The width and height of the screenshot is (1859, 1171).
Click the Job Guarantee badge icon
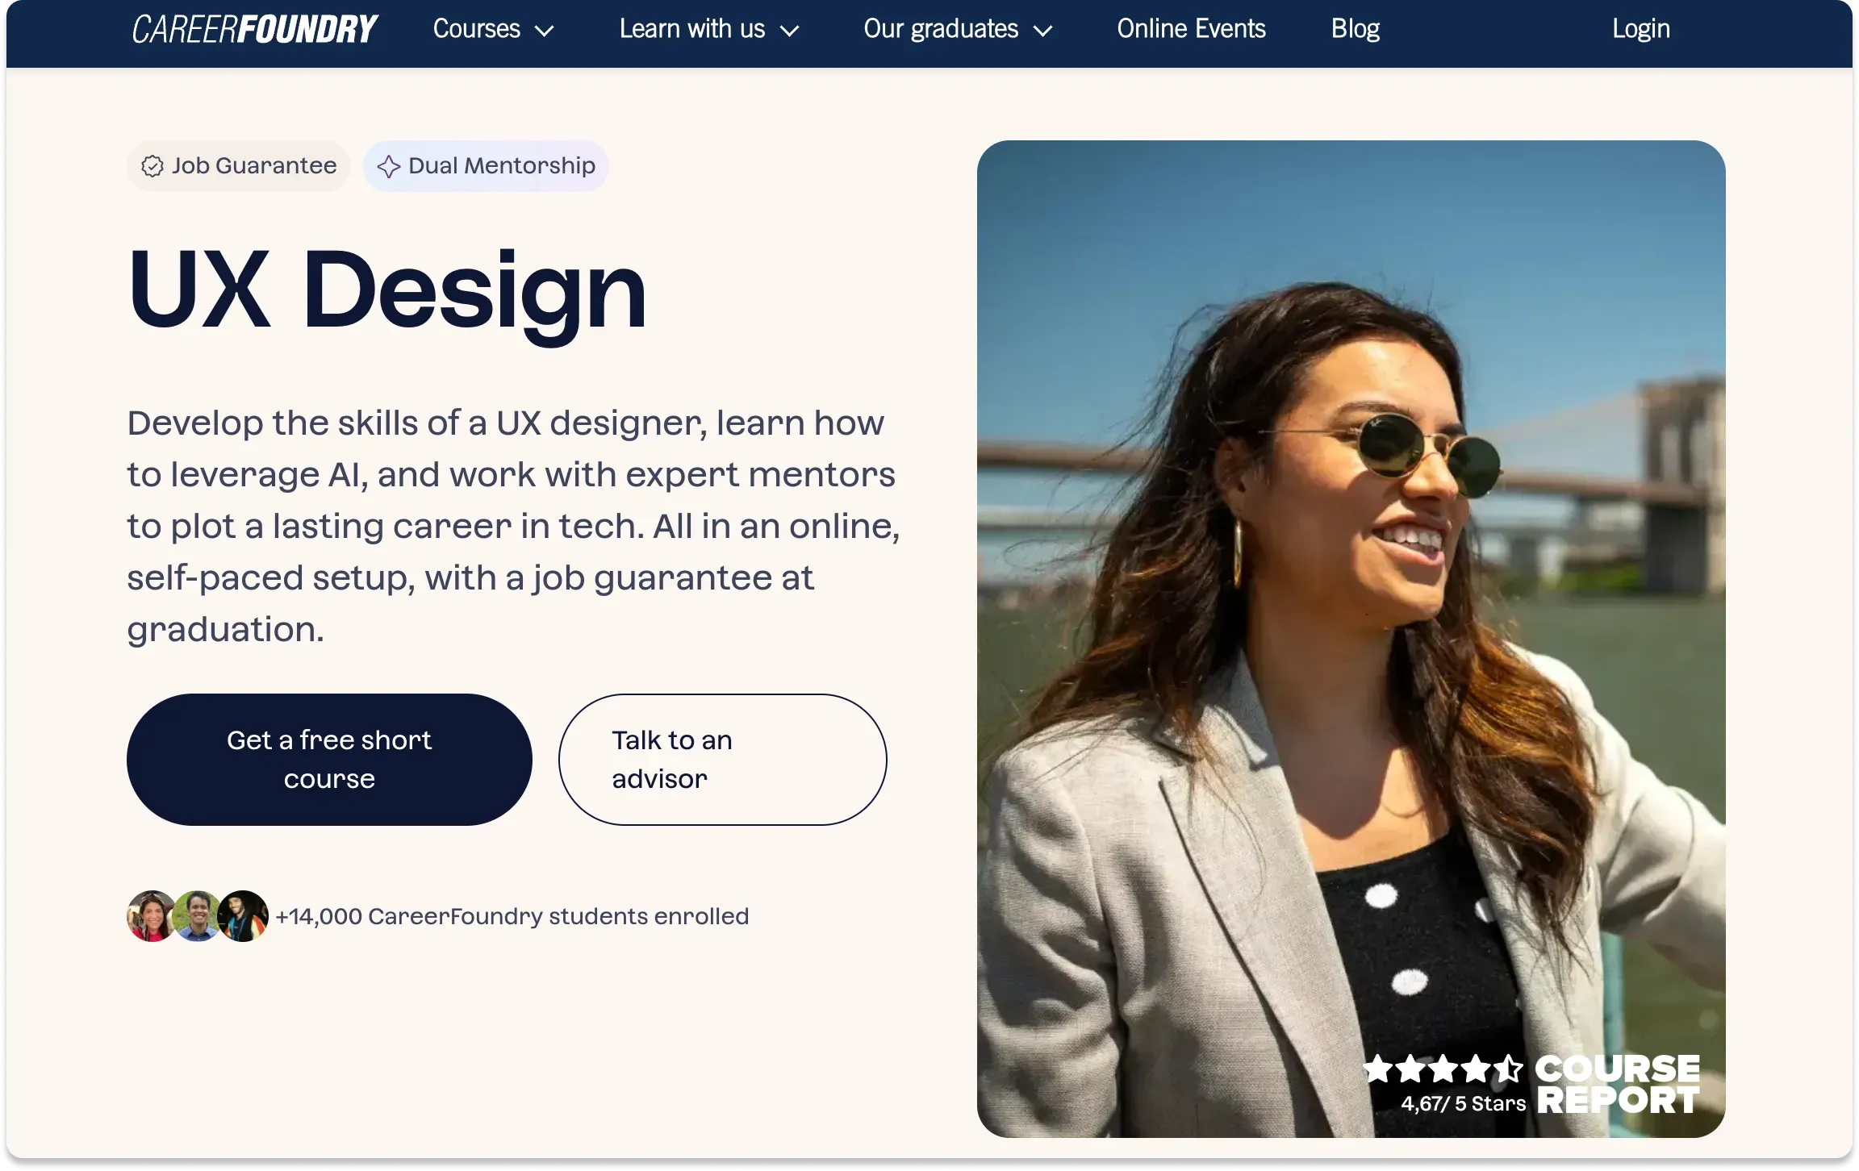(152, 165)
